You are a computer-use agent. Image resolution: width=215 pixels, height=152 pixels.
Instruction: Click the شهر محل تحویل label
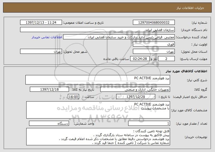pos(75,52)
